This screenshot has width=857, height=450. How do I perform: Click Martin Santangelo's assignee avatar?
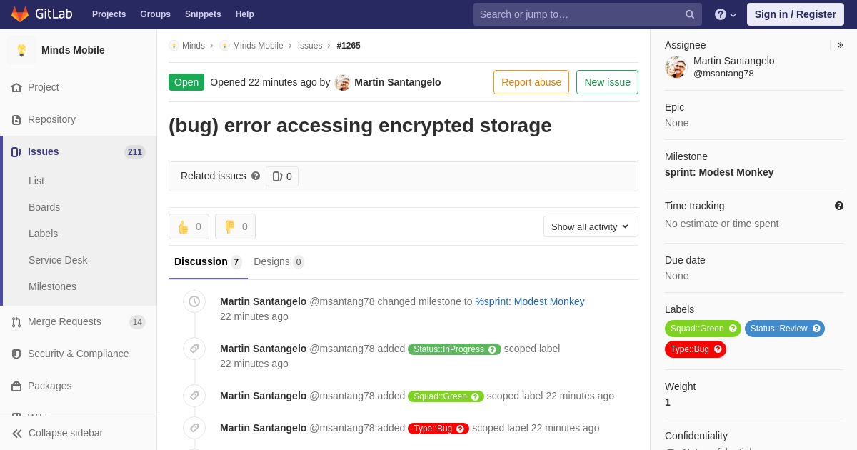(x=676, y=67)
